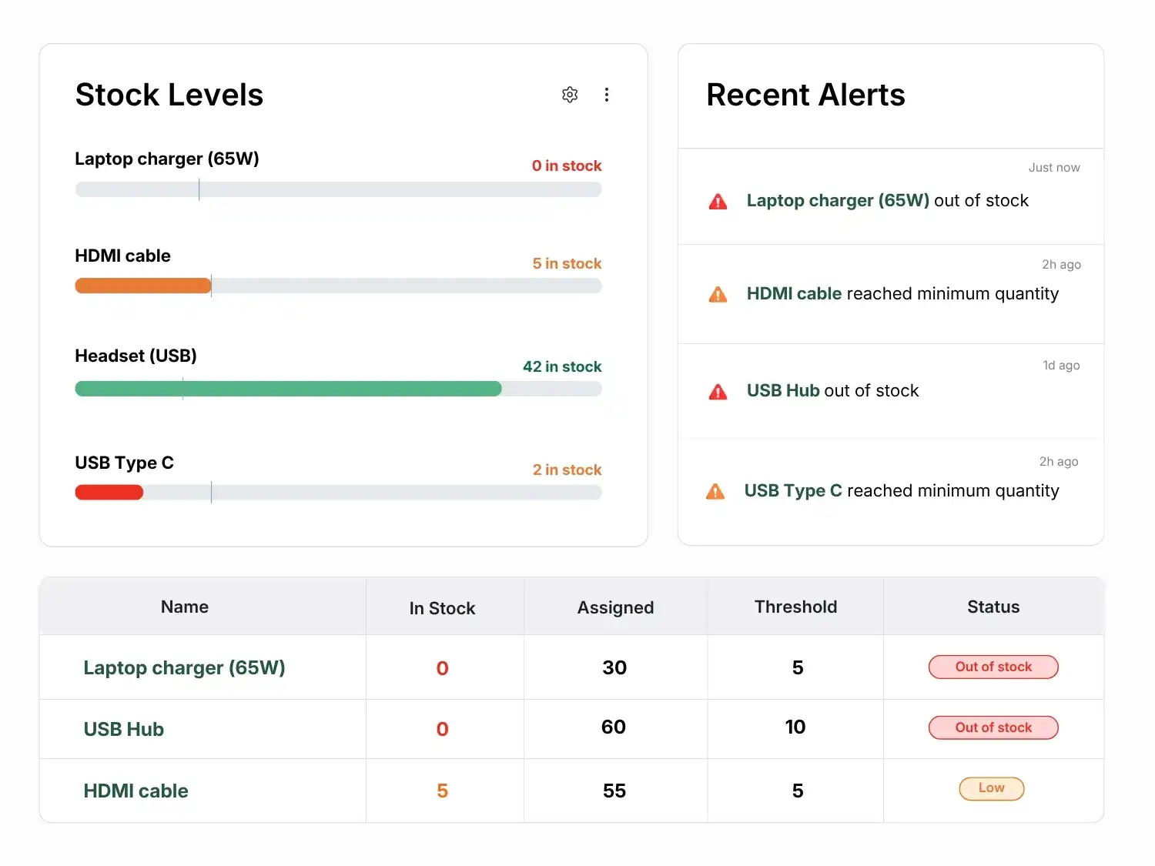The image size is (1155, 866).
Task: Click the Laptop charger stock level bar
Action: point(338,189)
